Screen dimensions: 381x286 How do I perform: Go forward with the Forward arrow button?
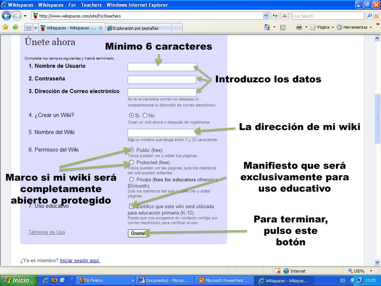(17, 16)
